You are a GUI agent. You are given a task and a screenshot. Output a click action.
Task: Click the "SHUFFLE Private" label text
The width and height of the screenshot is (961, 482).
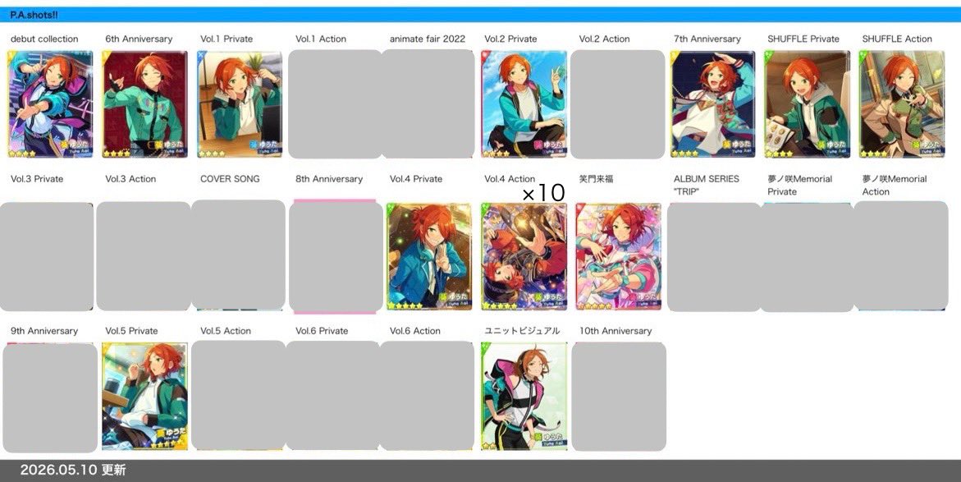(803, 39)
